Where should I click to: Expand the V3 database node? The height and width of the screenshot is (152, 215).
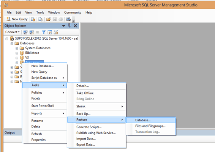(x=17, y=58)
